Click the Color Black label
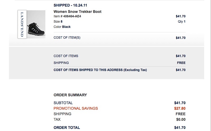The width and height of the screenshot is (211, 131). coord(62,27)
